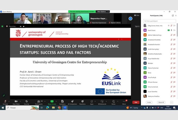This screenshot has height=120, width=178.
Task: Show hidden system tray icons
Action: pos(142,108)
